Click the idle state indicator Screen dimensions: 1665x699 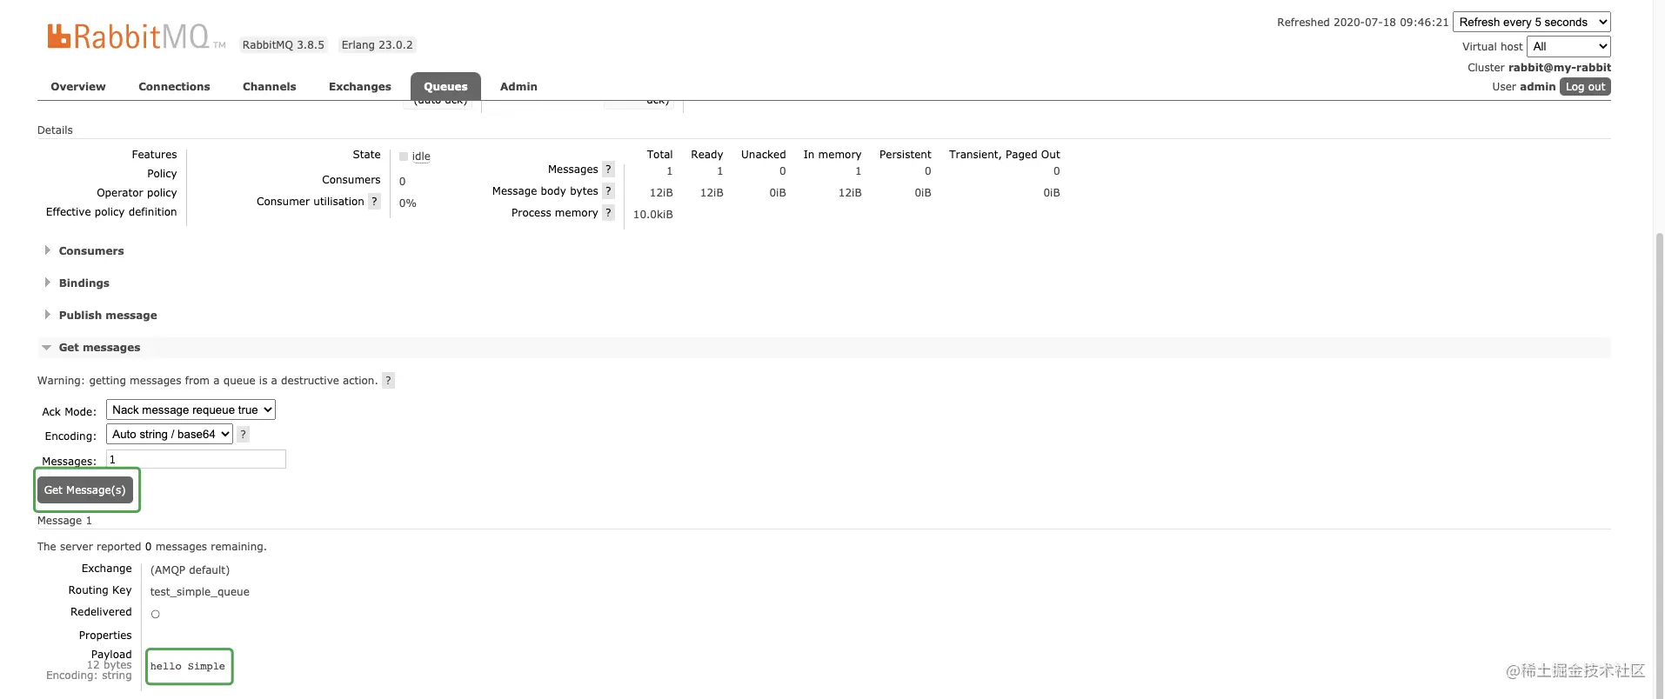tap(415, 156)
